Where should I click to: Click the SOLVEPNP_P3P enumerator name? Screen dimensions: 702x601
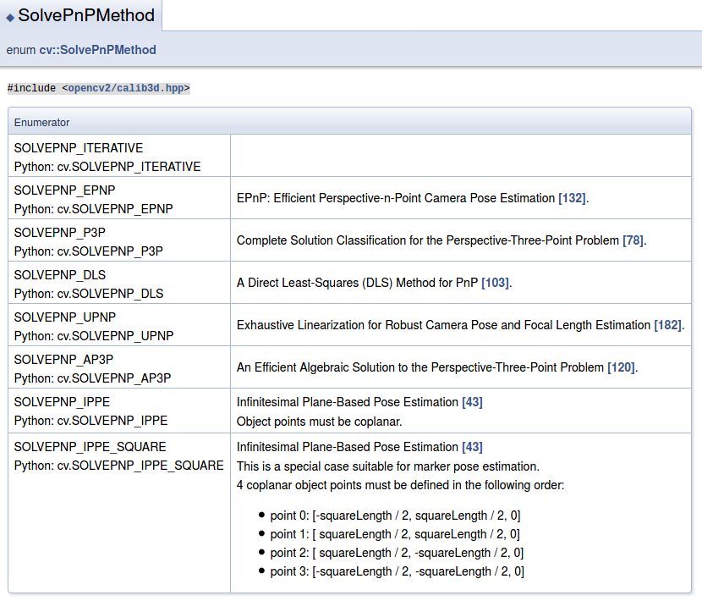[59, 233]
